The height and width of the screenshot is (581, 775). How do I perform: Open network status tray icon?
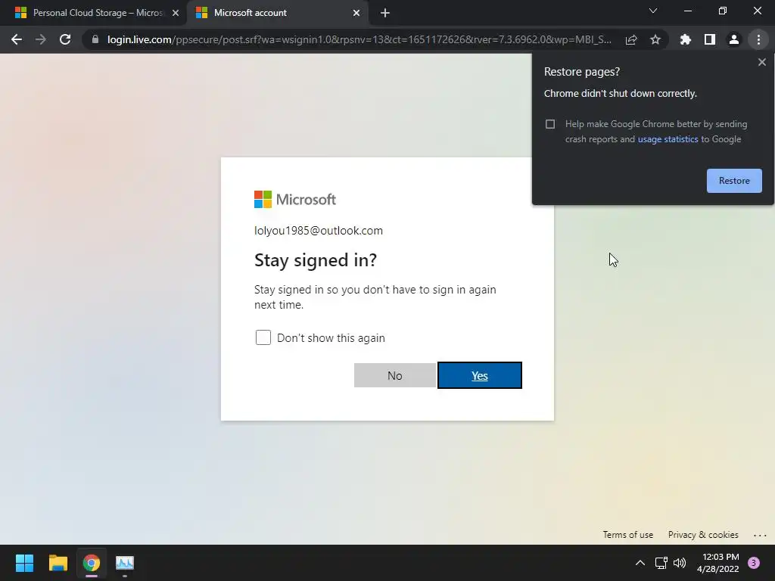click(x=661, y=563)
